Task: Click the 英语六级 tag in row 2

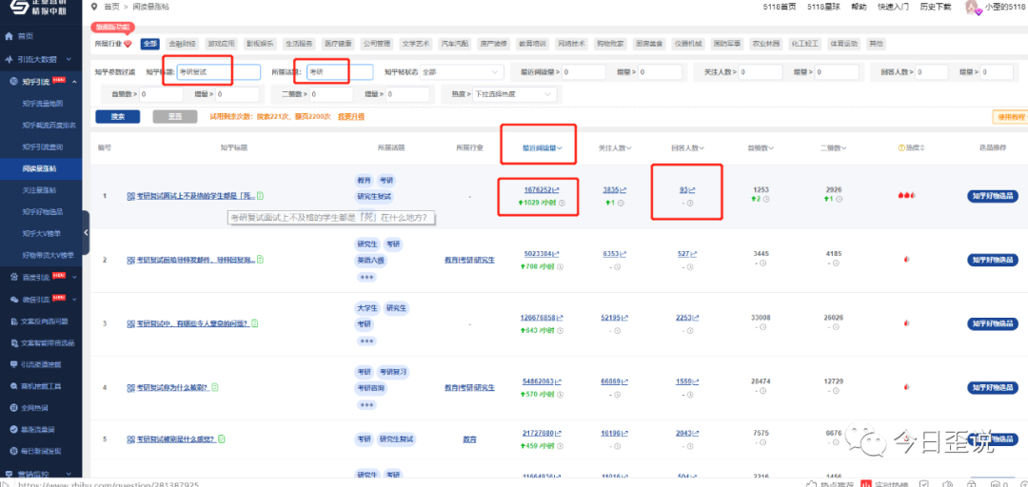Action: tap(370, 260)
